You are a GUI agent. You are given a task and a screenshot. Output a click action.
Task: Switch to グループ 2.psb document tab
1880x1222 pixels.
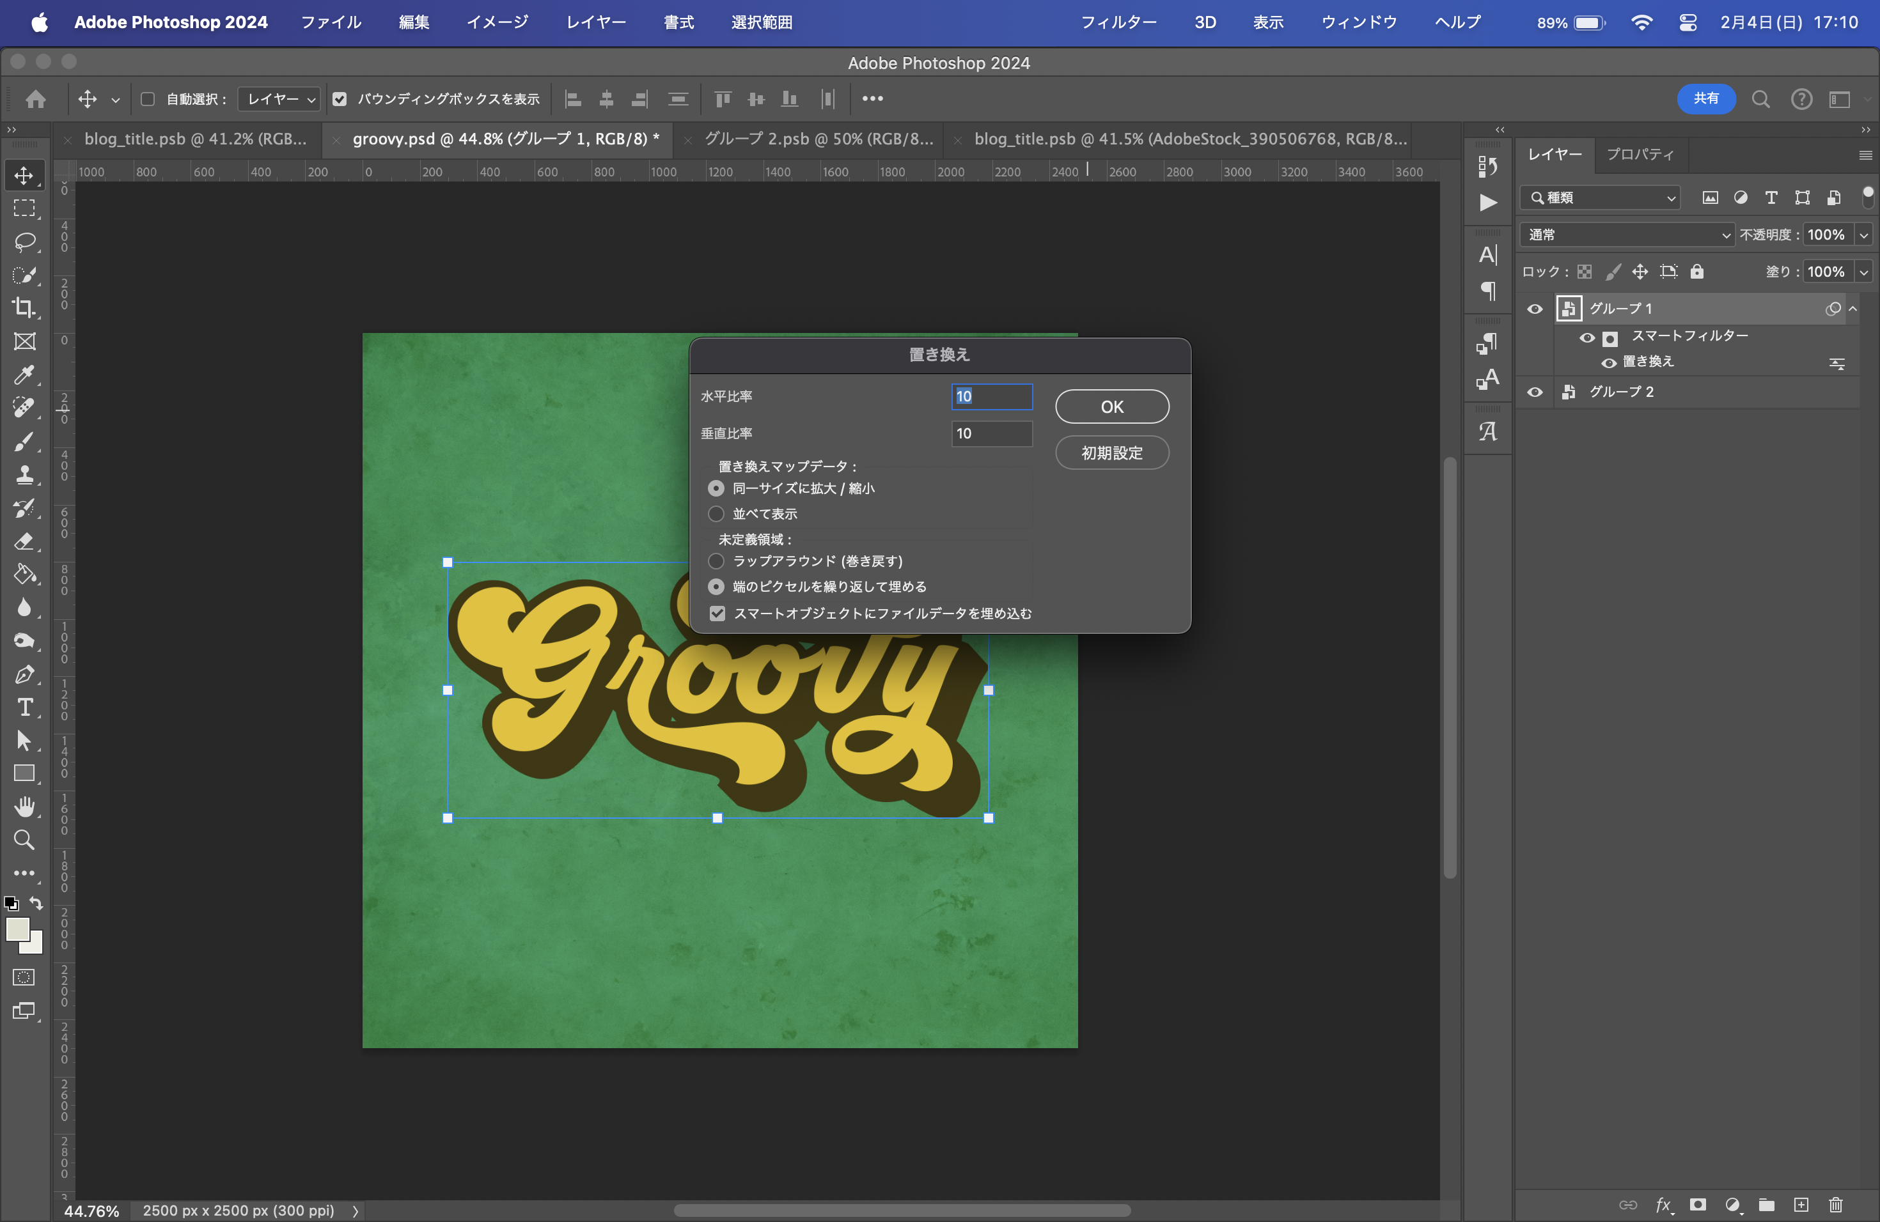tap(819, 139)
